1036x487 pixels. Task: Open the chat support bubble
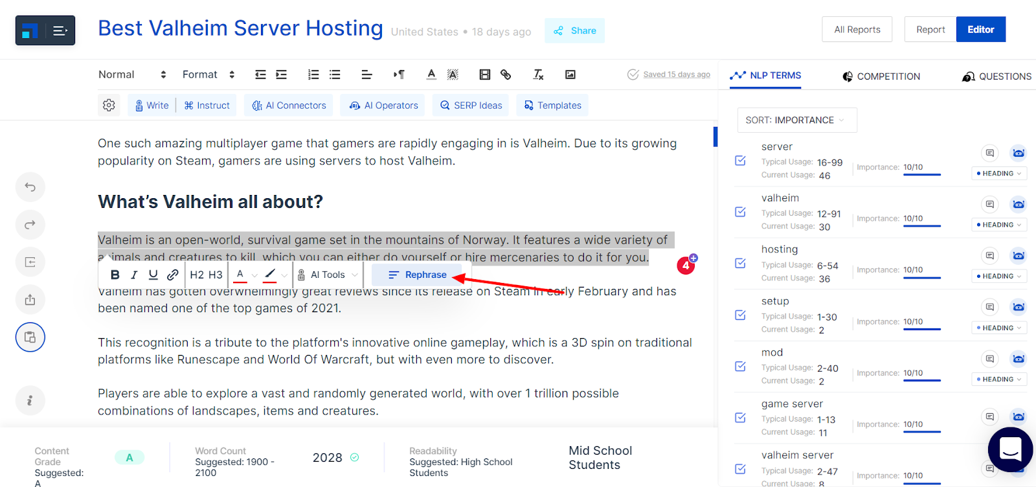[x=1010, y=449]
